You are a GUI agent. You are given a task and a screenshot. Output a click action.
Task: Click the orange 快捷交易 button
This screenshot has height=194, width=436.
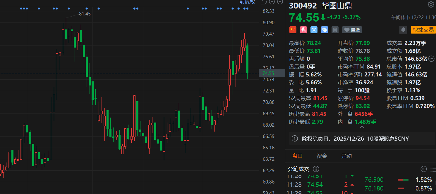pos(423,30)
